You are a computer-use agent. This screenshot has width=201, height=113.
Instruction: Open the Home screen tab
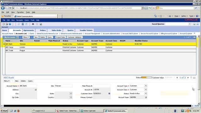click(x=4, y=30)
